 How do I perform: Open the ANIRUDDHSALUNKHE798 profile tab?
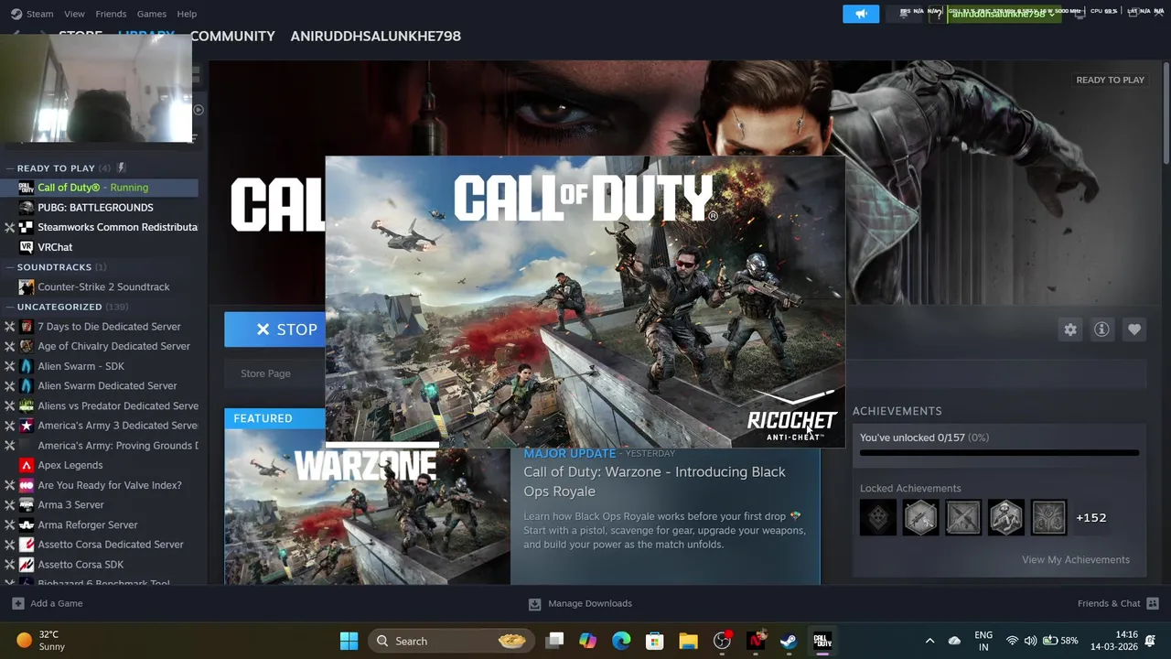(375, 36)
